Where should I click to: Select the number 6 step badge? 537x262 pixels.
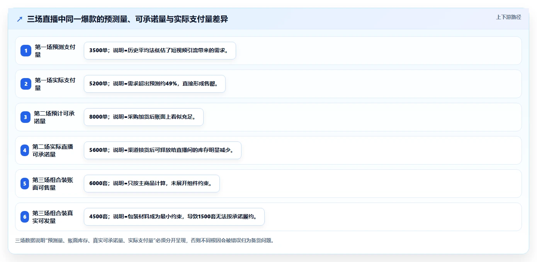tap(25, 217)
